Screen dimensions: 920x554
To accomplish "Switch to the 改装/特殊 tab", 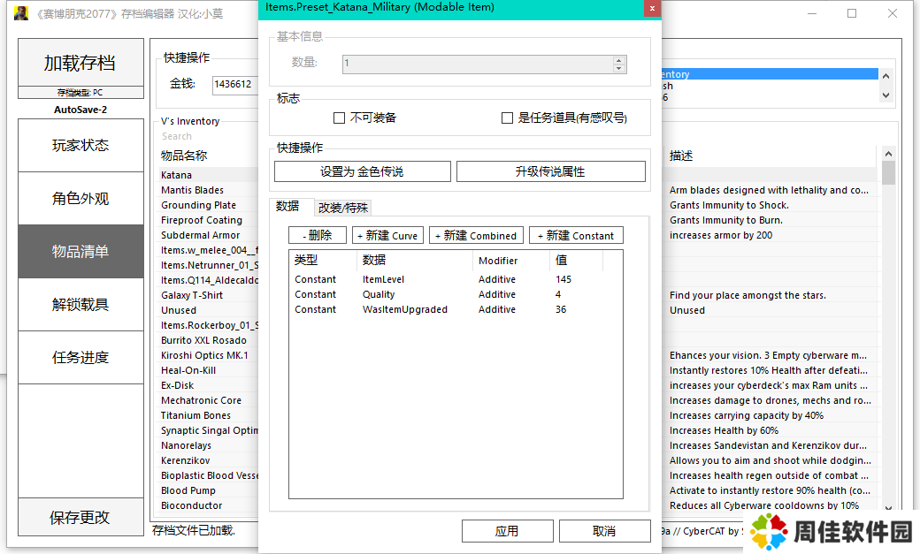I will [x=342, y=208].
